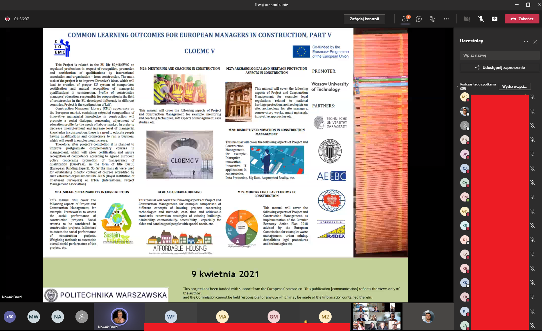Click the recording indicator red dot
The height and width of the screenshot is (331, 542).
pyautogui.click(x=7, y=19)
